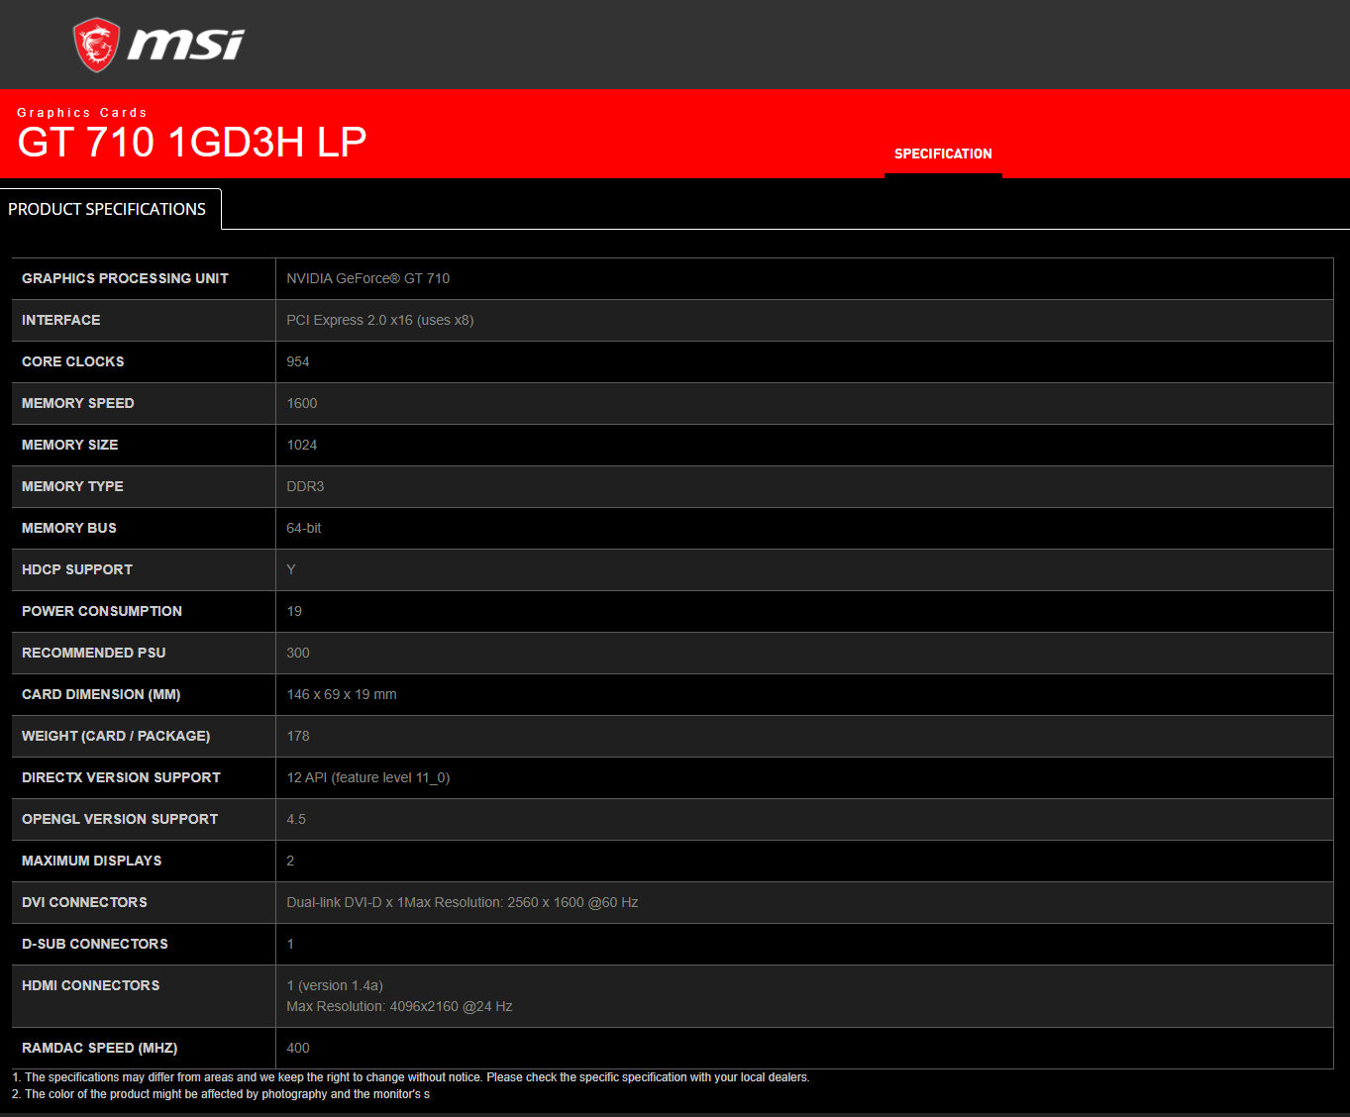
Task: Click the CORE CLOCKS row label
Action: pyautogui.click(x=73, y=361)
